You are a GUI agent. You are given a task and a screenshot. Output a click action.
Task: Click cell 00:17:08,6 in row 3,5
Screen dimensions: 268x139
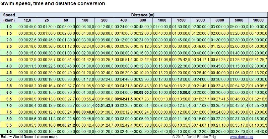tap(162, 59)
